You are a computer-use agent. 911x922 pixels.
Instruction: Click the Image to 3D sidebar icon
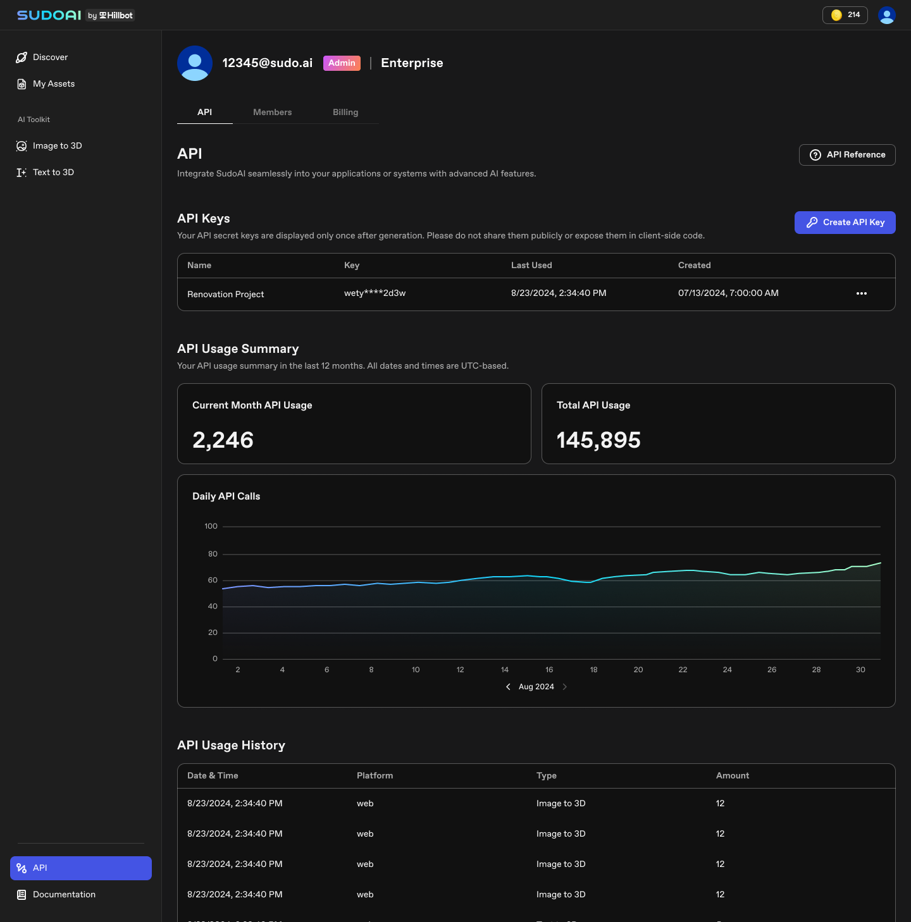22,146
